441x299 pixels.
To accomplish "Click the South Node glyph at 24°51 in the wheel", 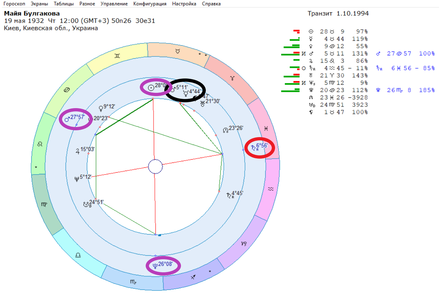I will click(87, 205).
